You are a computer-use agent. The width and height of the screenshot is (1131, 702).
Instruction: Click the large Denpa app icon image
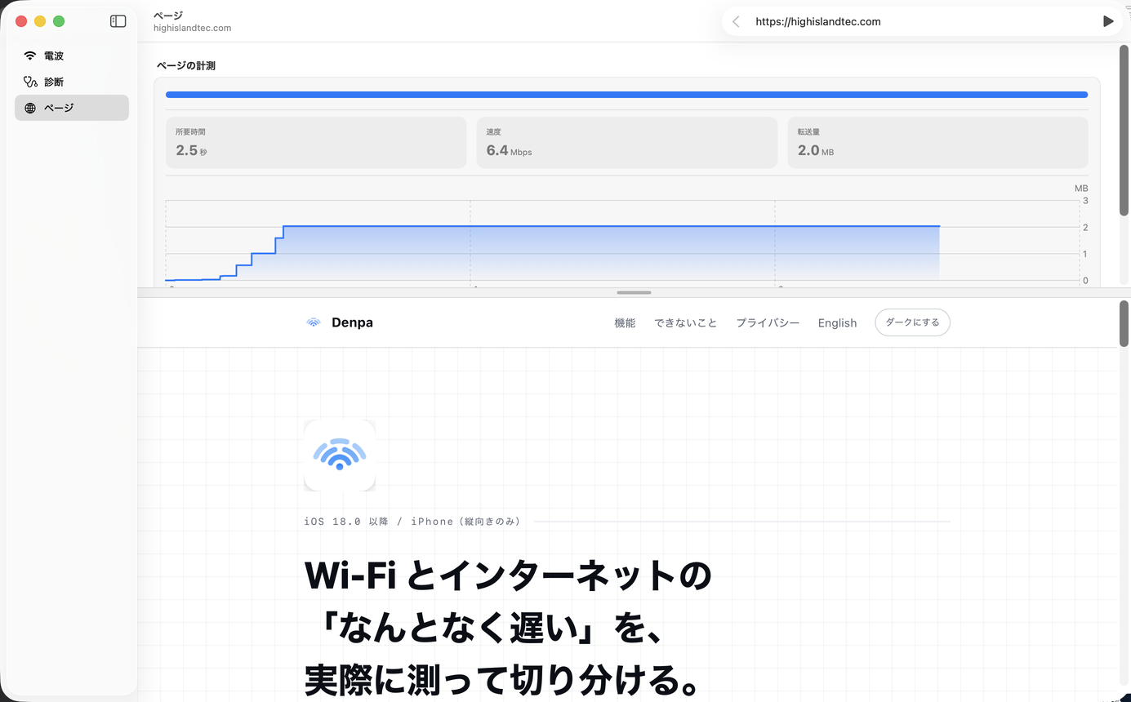pyautogui.click(x=340, y=455)
